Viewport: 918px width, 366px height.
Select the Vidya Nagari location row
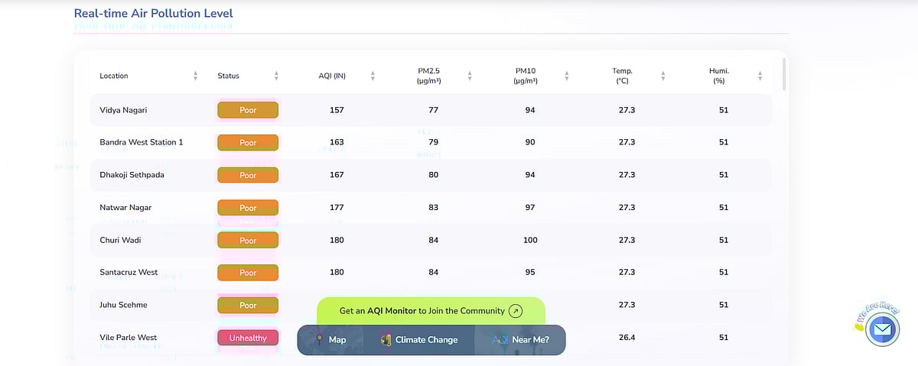(x=123, y=110)
